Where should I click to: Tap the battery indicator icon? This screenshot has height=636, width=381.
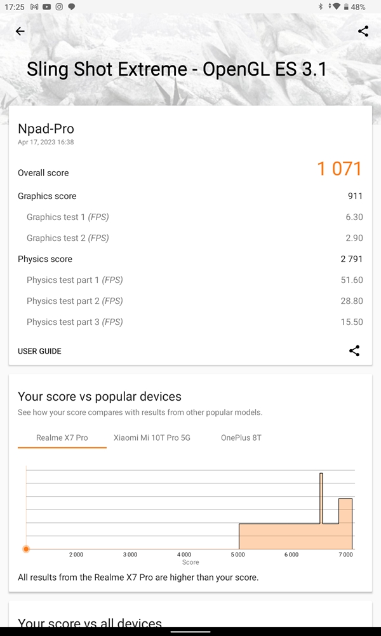[346, 7]
